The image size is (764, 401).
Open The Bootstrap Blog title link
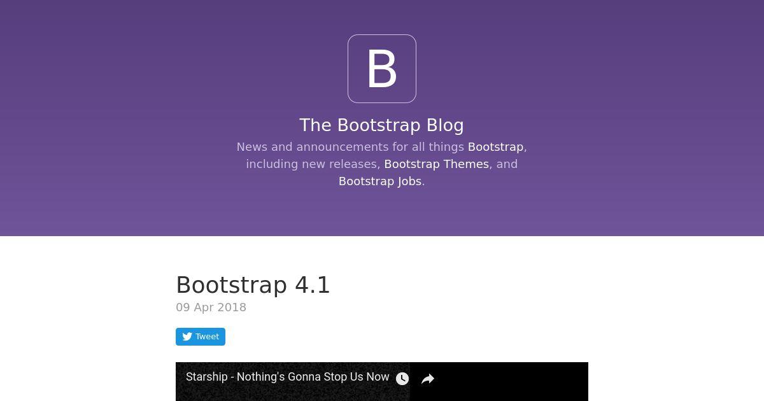pyautogui.click(x=382, y=125)
